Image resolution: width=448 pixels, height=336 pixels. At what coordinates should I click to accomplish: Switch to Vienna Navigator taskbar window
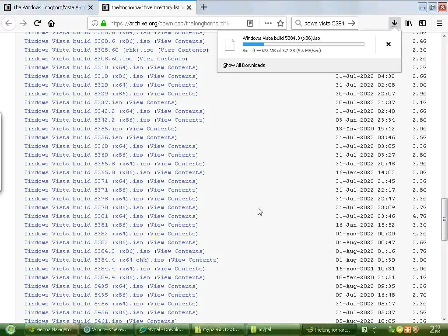[52, 330]
